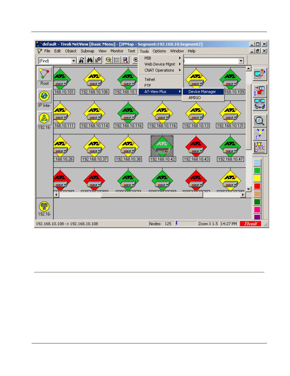Click the 192.16- segment icon in the bottom-left pane

[x=44, y=206]
